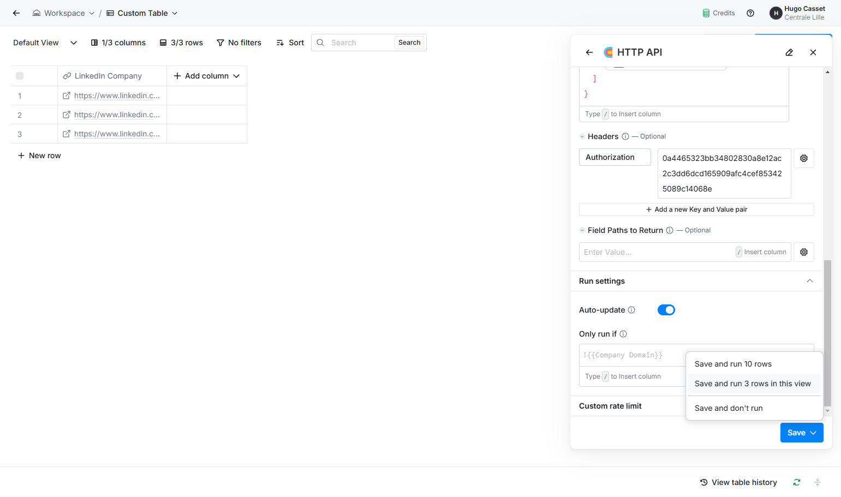Go back using the top-left arrow
This screenshot has width=841, height=497.
pyautogui.click(x=16, y=13)
